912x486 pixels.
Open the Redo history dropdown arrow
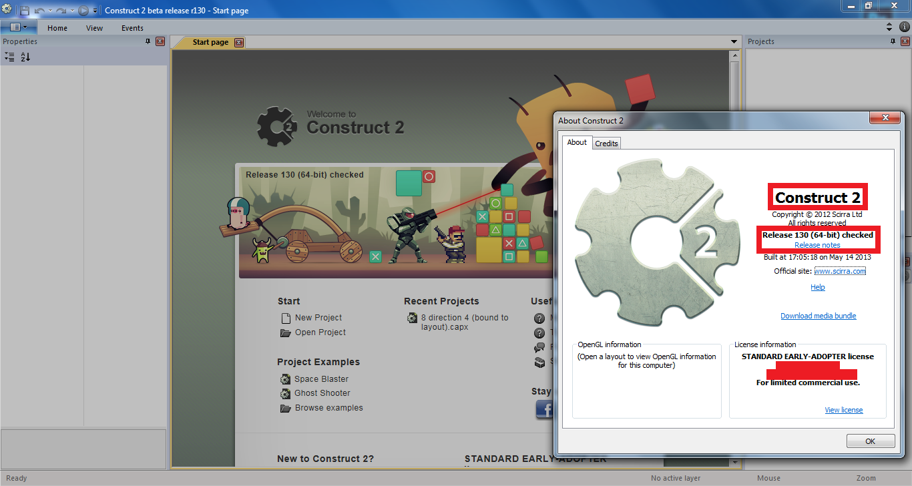pos(71,11)
